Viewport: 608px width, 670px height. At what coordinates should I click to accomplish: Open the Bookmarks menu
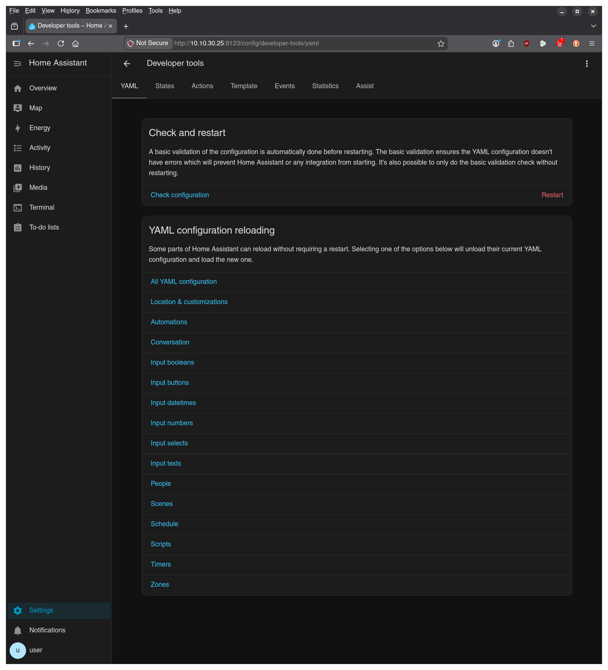click(x=101, y=11)
